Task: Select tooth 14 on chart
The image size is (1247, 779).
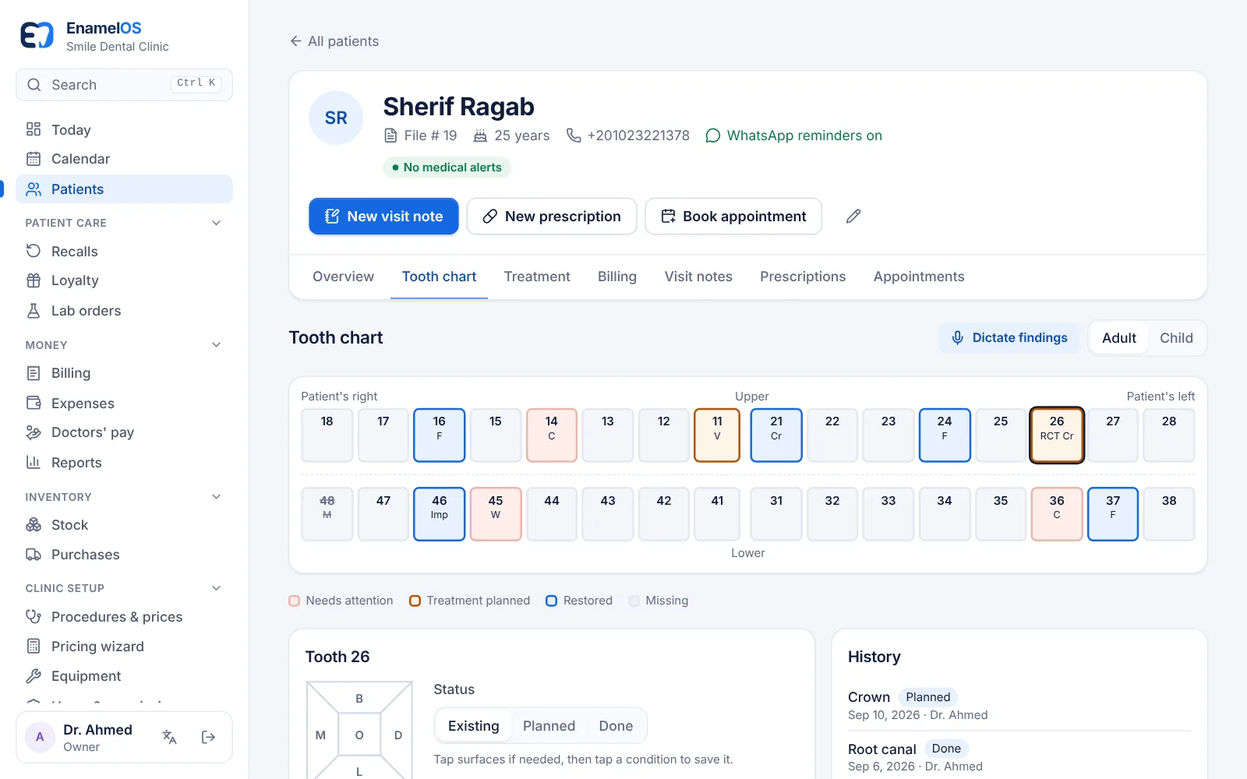Action: click(552, 435)
